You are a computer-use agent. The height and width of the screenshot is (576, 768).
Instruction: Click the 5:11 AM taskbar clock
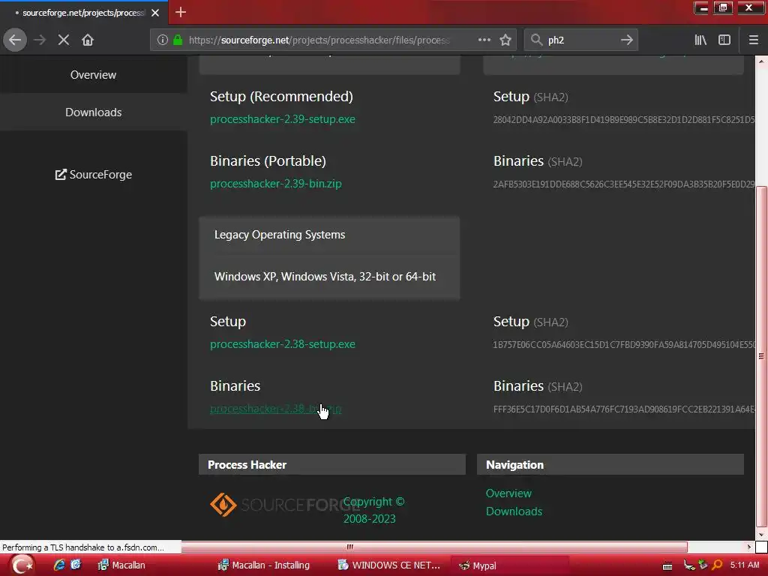745,565
